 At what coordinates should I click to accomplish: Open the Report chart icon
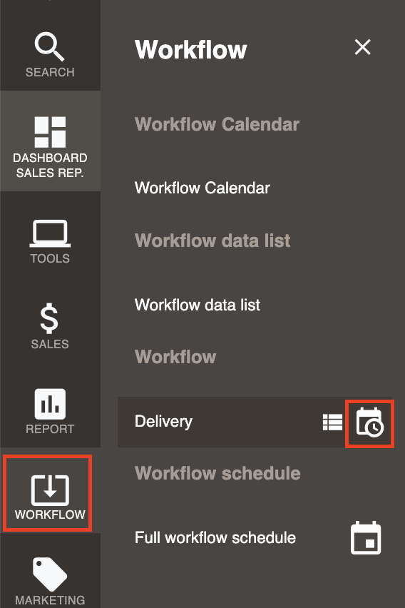click(x=50, y=404)
